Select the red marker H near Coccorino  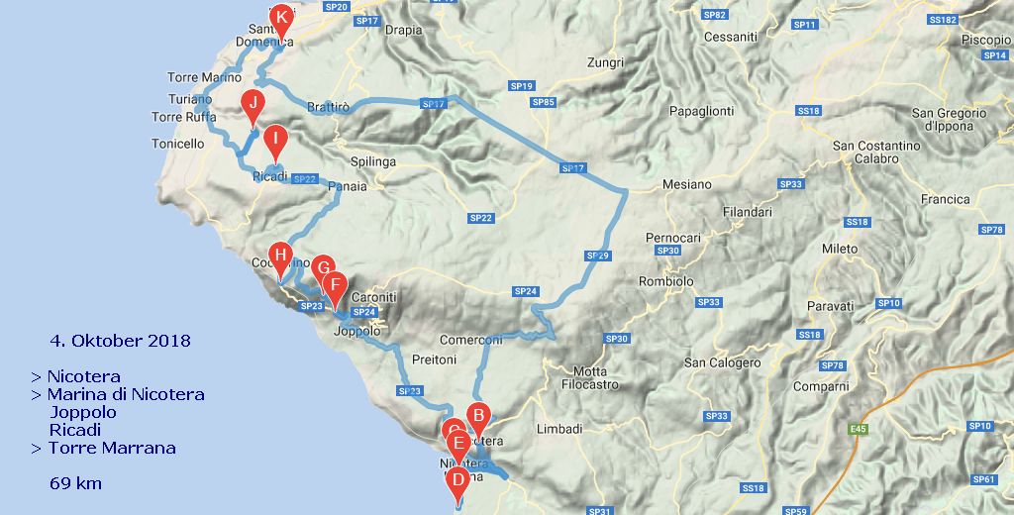[280, 258]
